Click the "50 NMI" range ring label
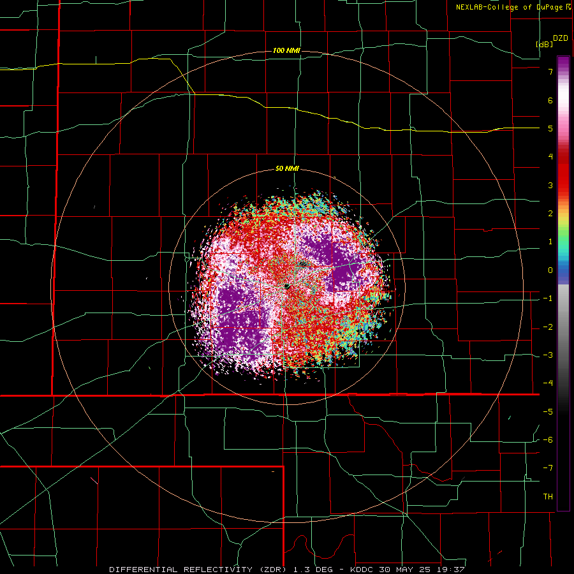This screenshot has width=574, height=574. [x=287, y=169]
